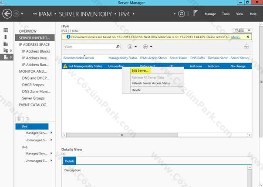
Task: Open IP Address Range Groups item
Action: pyautogui.click(x=35, y=65)
